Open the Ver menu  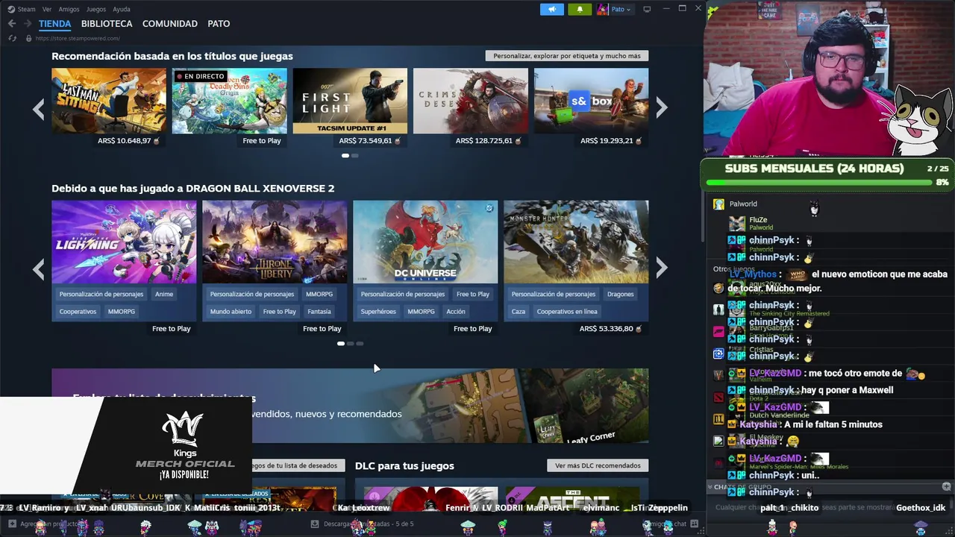tap(47, 9)
